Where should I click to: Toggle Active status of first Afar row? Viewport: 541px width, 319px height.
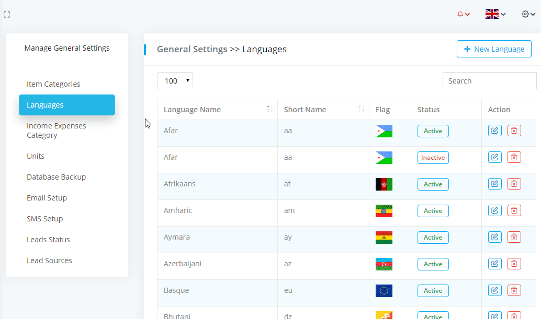coord(433,131)
